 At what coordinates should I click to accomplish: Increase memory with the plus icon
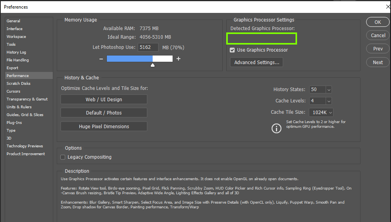click(178, 59)
